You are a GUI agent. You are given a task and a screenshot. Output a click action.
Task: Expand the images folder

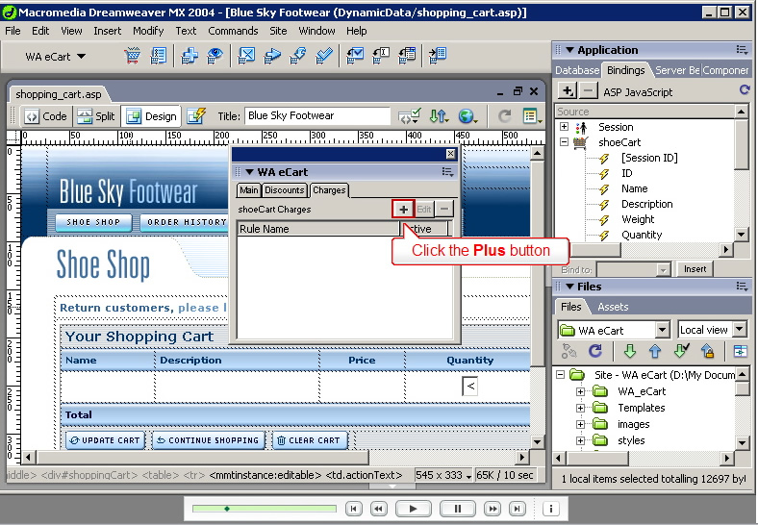tap(581, 424)
